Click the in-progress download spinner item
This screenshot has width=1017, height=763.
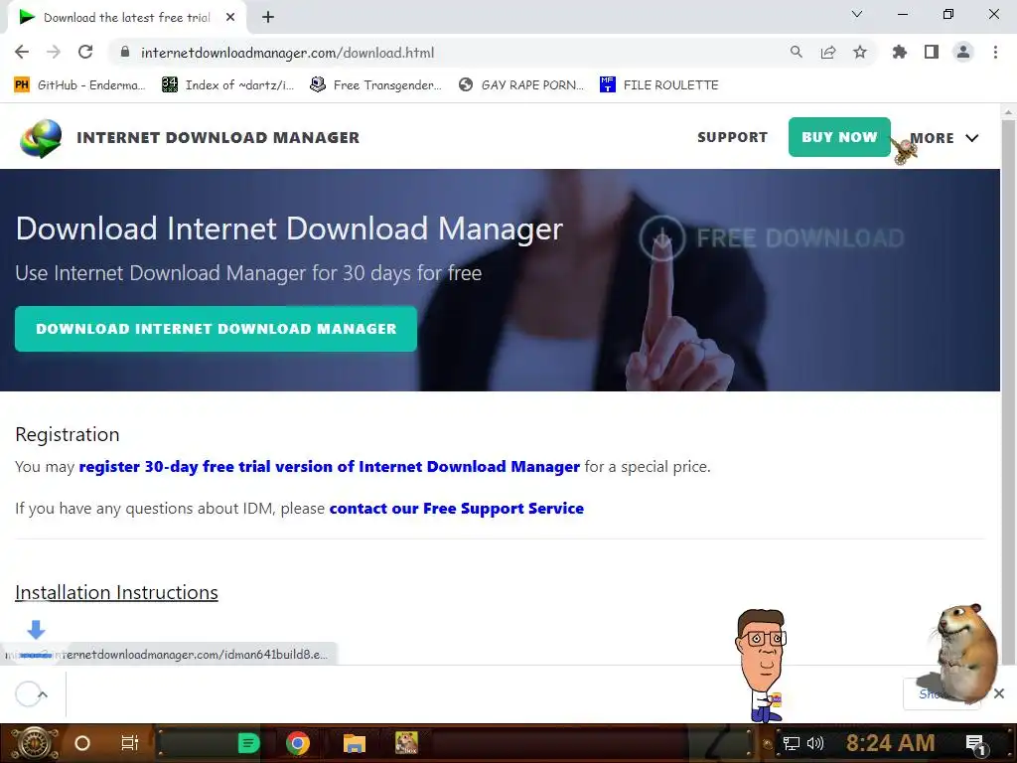pos(27,694)
